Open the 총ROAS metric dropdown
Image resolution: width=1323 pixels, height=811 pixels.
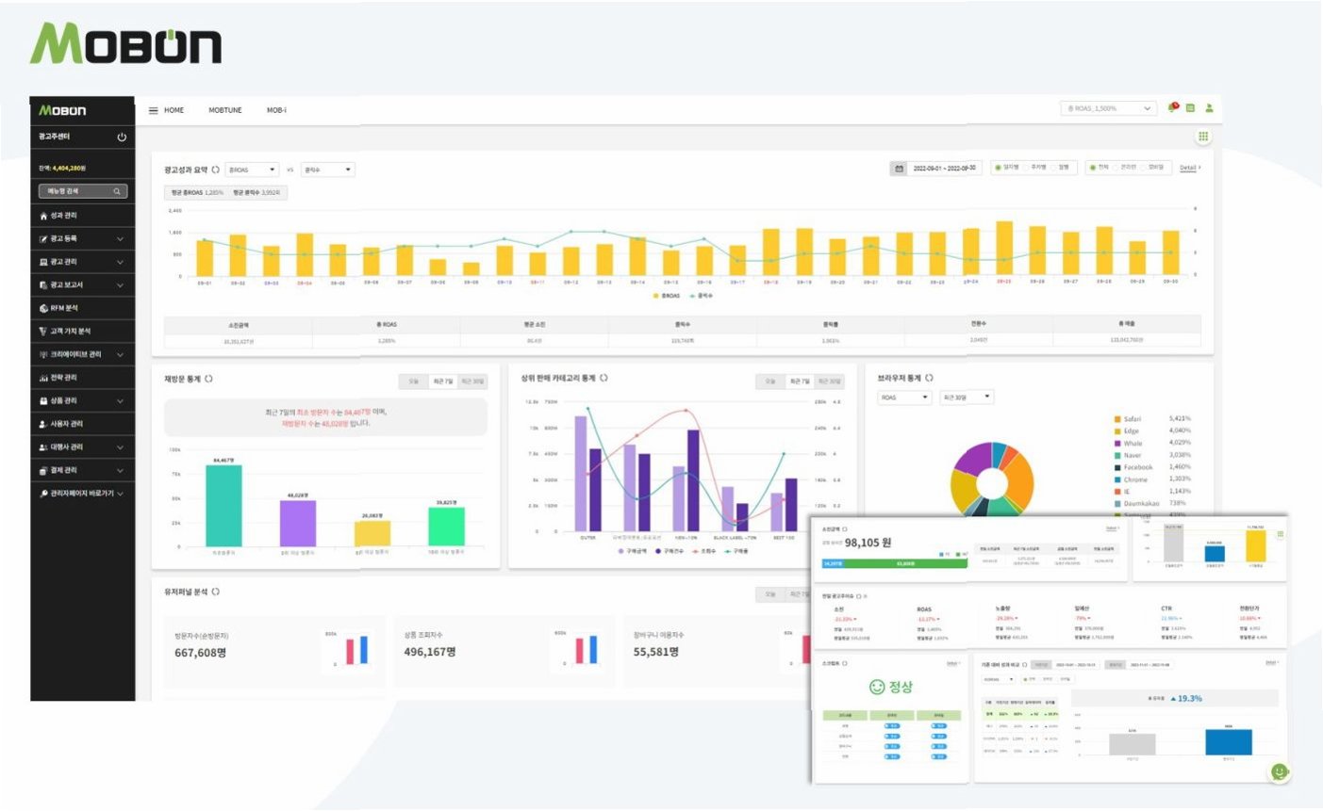(252, 170)
